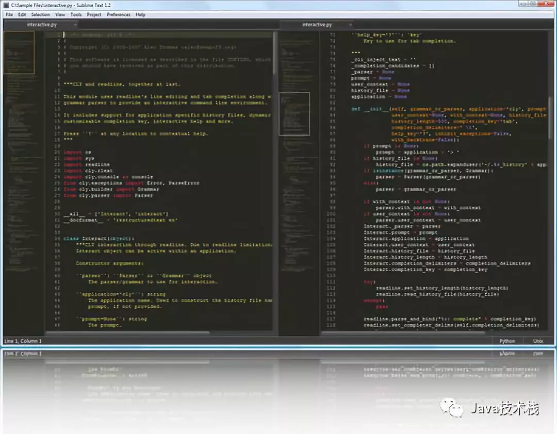Click the Python syntax selector in status bar
Screen dimensions: 557x434
(x=507, y=341)
